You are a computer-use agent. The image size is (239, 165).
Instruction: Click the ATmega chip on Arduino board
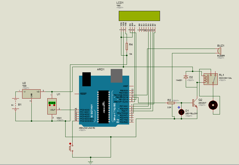pyautogui.click(x=103, y=107)
